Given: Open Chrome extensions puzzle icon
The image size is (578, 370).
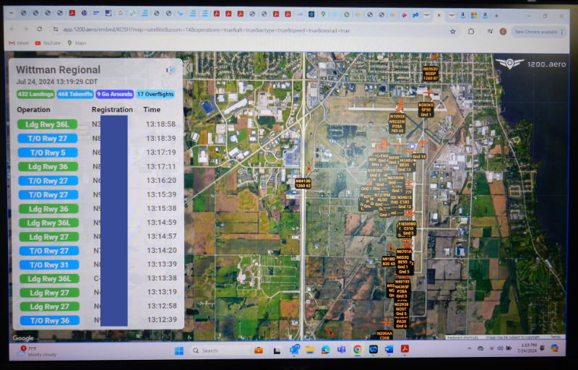Looking at the screenshot, I should tap(471, 31).
